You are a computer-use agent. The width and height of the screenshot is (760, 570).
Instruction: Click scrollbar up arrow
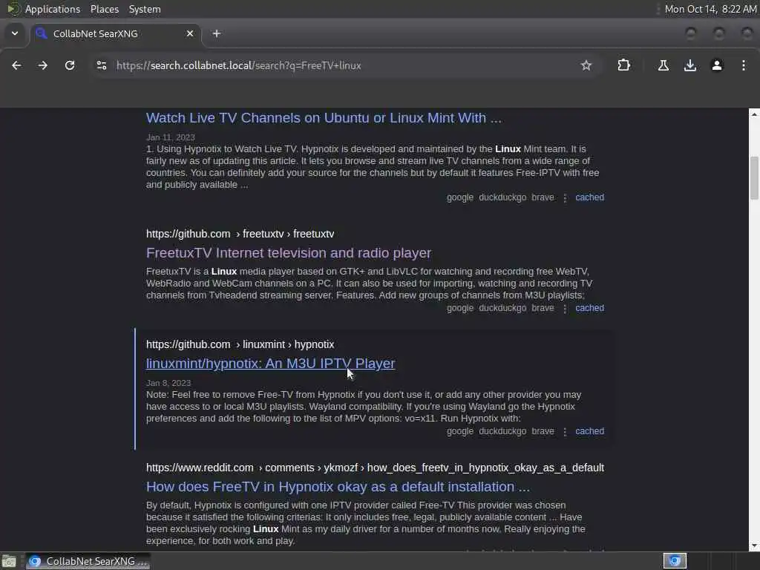pos(754,114)
